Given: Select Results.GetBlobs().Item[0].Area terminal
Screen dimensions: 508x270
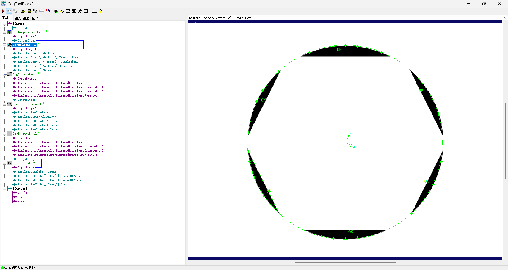Looking at the screenshot, I should [x=43, y=184].
